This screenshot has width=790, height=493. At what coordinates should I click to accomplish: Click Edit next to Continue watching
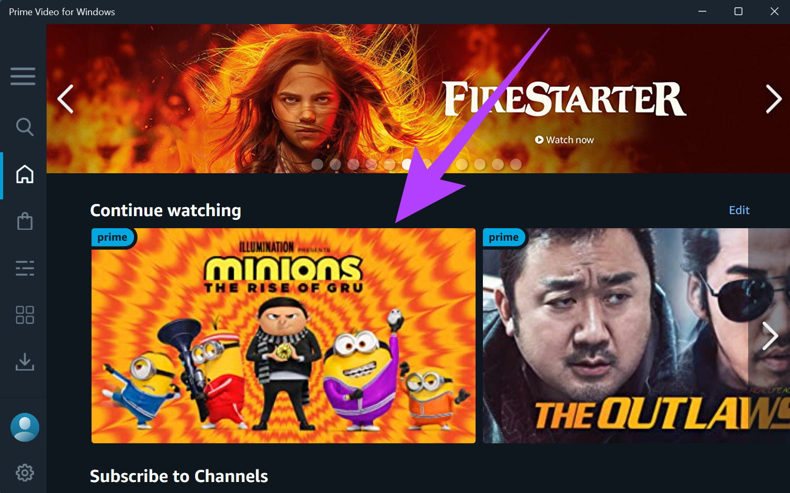(x=739, y=210)
